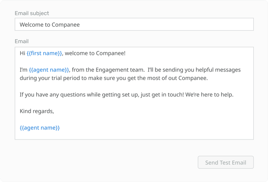Place cursor after "welcome to Companee!"
This screenshot has width=268, height=182.
(126, 53)
